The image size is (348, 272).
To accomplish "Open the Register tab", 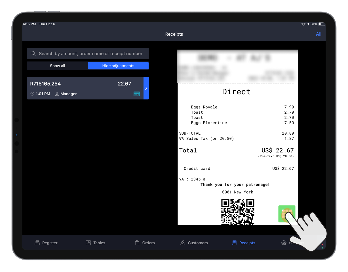I will click(x=46, y=243).
